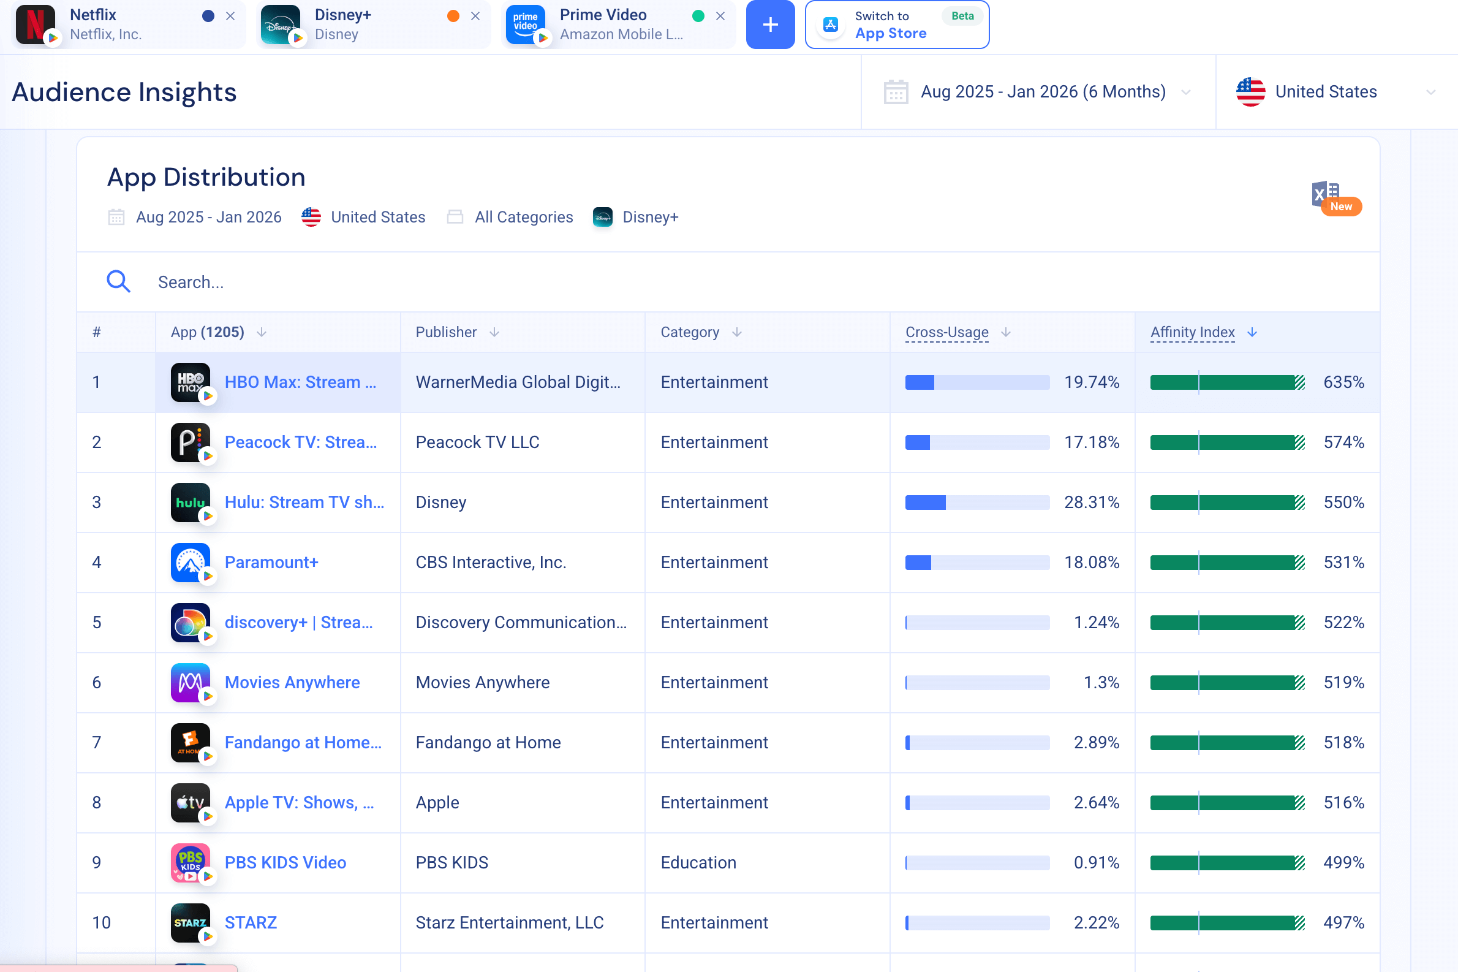
Task: Add another app with the plus button
Action: tap(770, 25)
